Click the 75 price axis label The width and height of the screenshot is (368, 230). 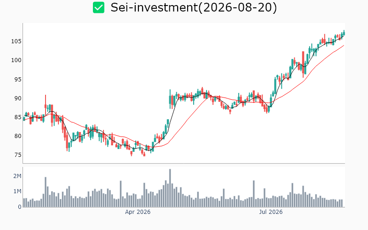18,155
